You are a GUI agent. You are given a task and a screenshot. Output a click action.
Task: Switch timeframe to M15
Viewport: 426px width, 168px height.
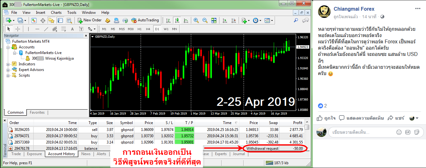pyautogui.click(x=122, y=29)
